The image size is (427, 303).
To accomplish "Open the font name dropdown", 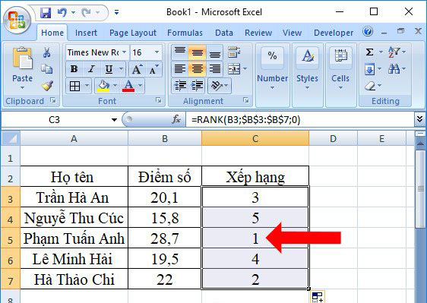I will 124,52.
